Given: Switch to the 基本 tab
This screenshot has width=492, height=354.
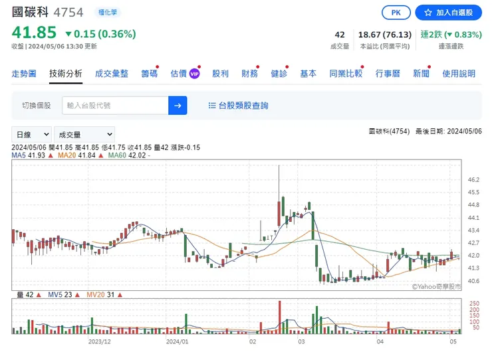Looking at the screenshot, I should pos(308,74).
